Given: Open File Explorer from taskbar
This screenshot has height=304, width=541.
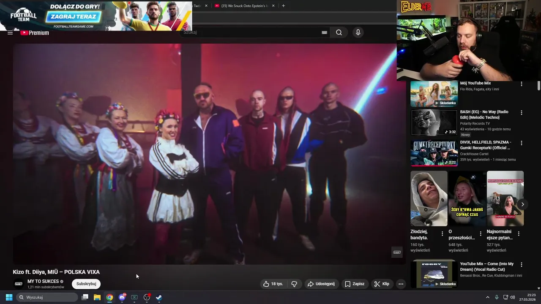Looking at the screenshot, I should tap(97, 297).
